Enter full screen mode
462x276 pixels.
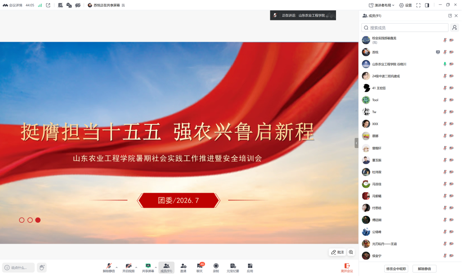[418, 5]
